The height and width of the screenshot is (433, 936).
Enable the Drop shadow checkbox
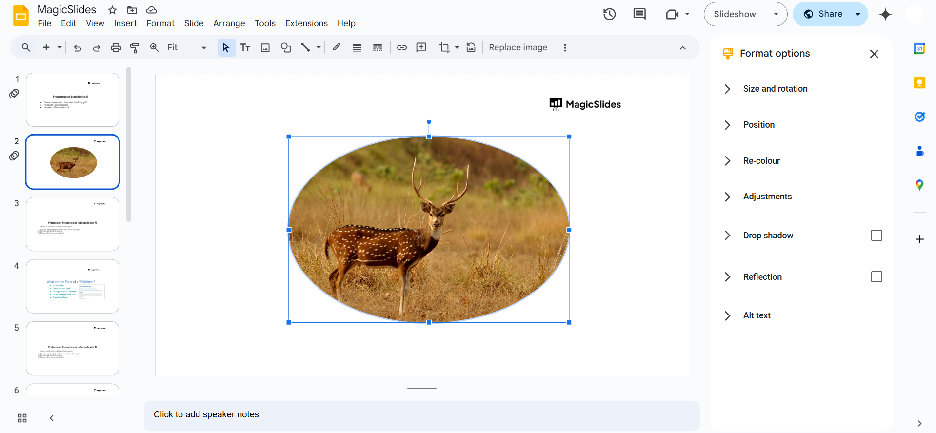click(x=876, y=236)
